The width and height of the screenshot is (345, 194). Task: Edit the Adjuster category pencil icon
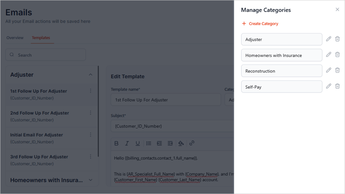coord(328,39)
